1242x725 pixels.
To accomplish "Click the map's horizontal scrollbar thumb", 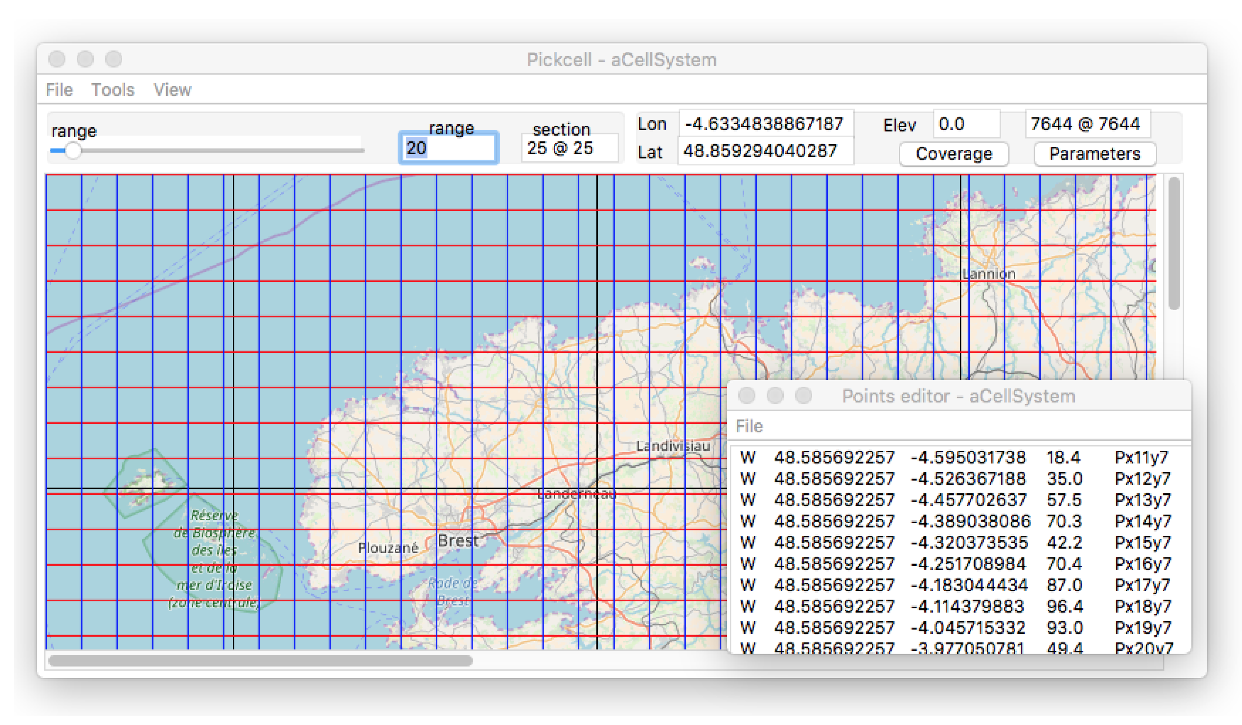I will click(x=260, y=660).
